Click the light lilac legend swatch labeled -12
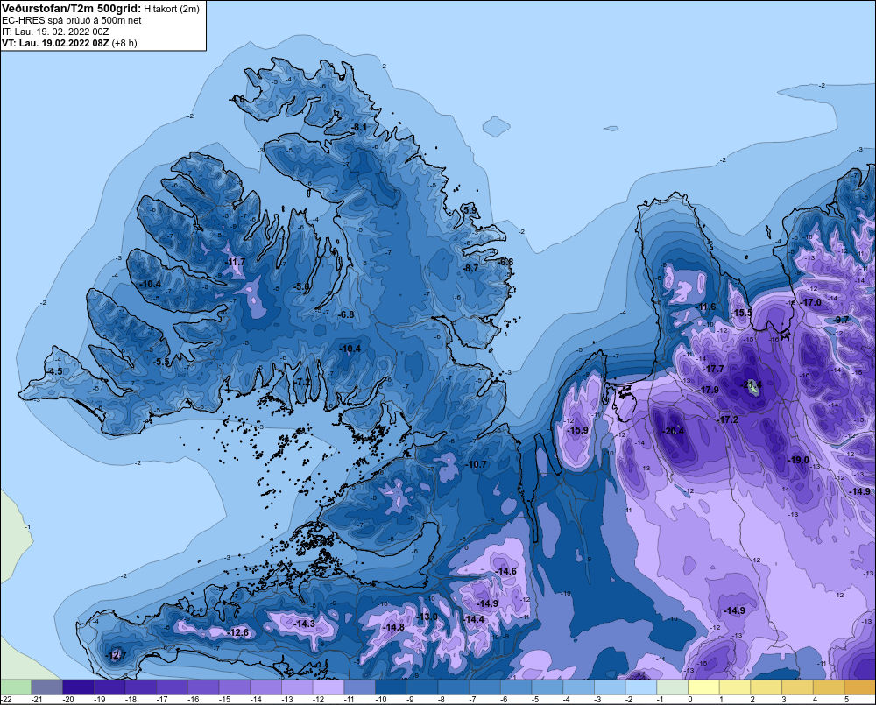This screenshot has height=705, width=876. (328, 687)
